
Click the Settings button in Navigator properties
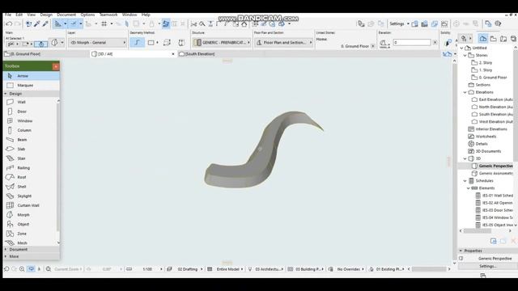[x=487, y=266]
